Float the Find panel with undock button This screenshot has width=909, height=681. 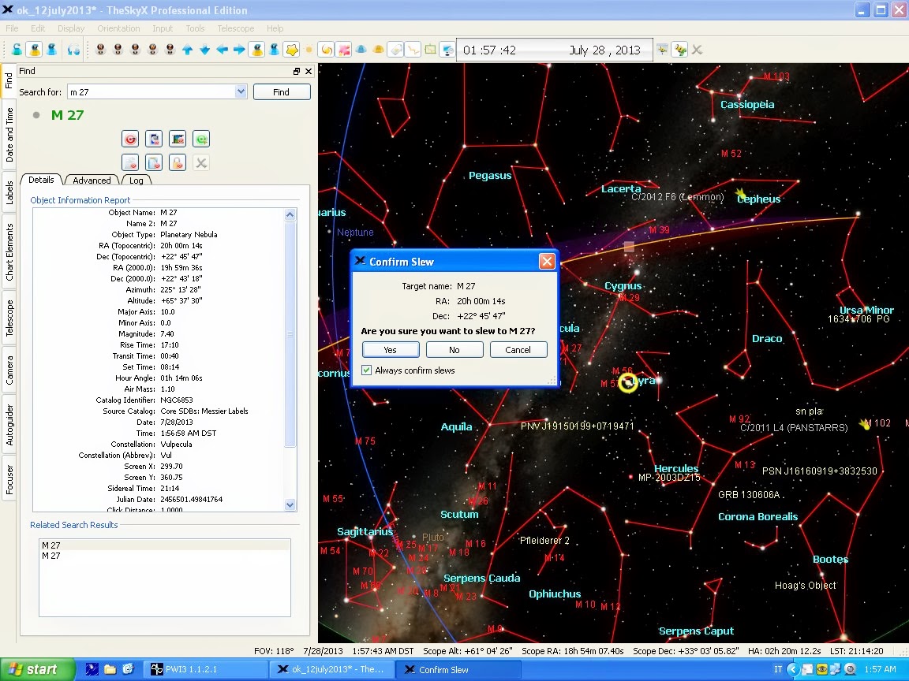click(x=297, y=71)
